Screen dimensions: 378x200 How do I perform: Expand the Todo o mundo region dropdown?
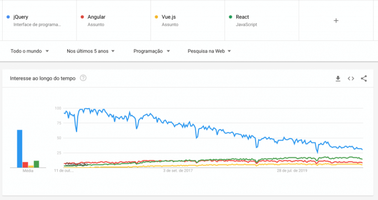pyautogui.click(x=29, y=51)
